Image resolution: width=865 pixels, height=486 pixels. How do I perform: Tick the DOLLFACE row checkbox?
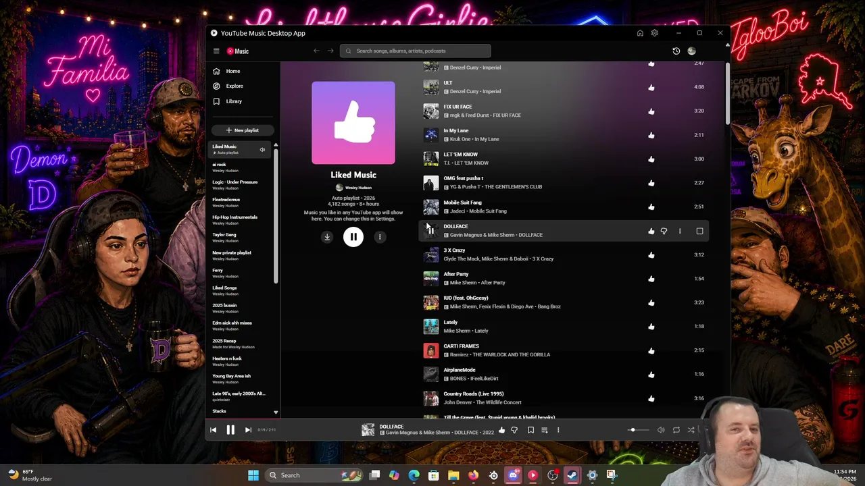pyautogui.click(x=699, y=231)
